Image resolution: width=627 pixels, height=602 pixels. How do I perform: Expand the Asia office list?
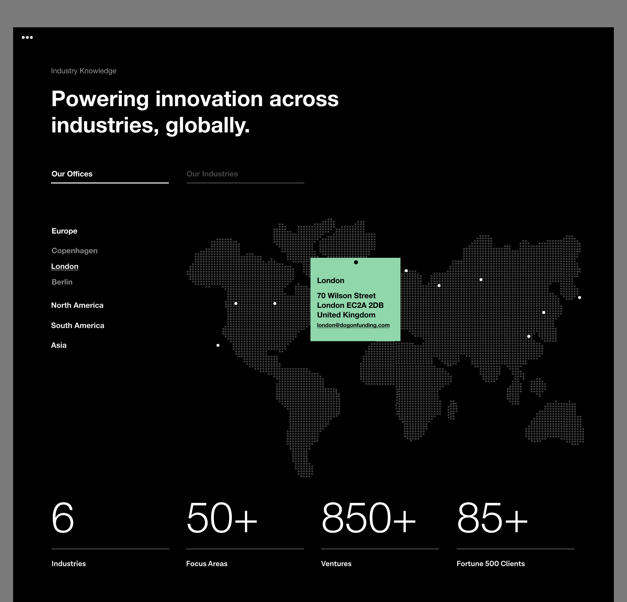(59, 345)
